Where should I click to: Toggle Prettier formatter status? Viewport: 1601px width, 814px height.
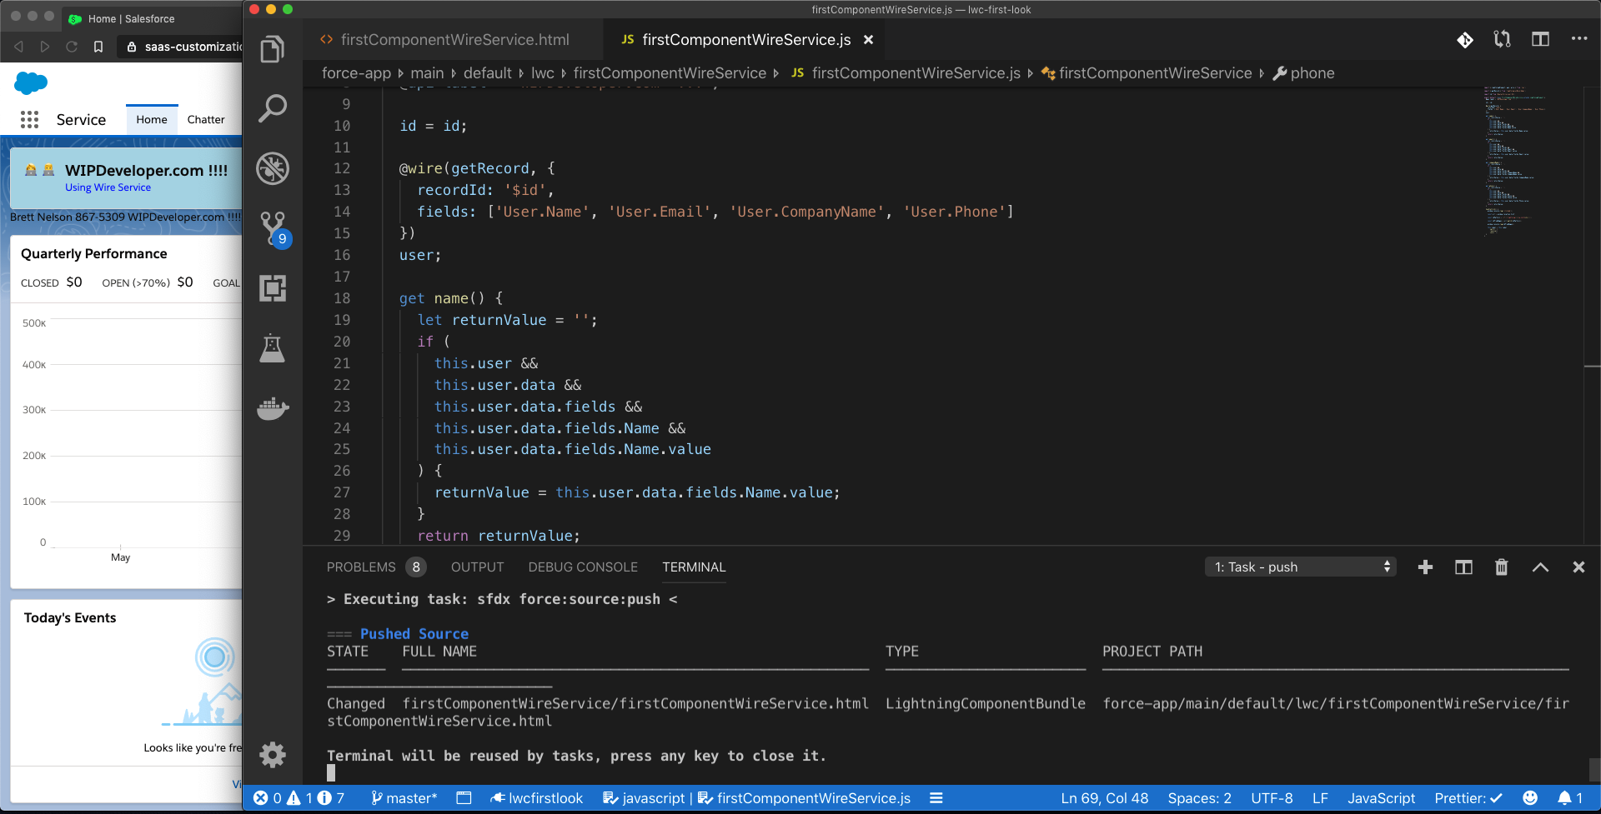1468,798
